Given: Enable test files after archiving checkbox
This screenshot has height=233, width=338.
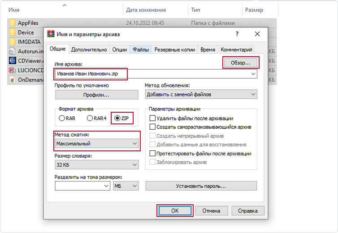Looking at the screenshot, I should coord(153,154).
